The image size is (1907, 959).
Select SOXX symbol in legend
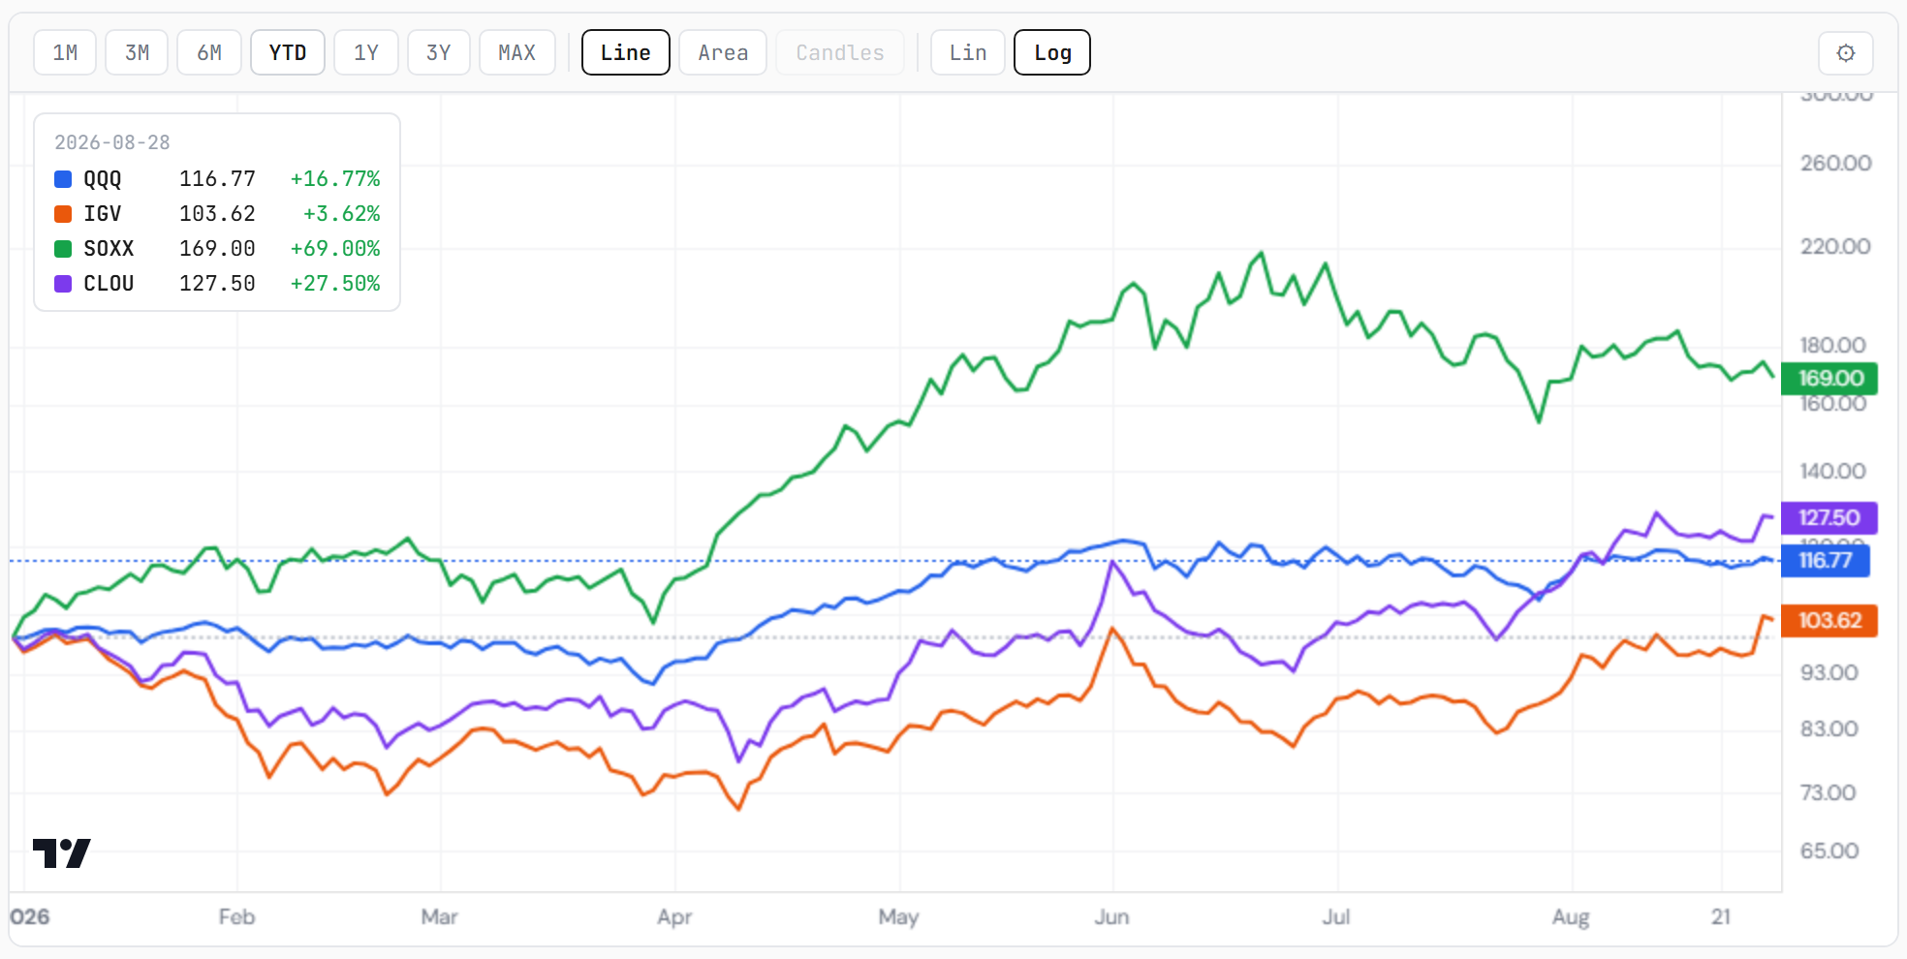point(109,249)
